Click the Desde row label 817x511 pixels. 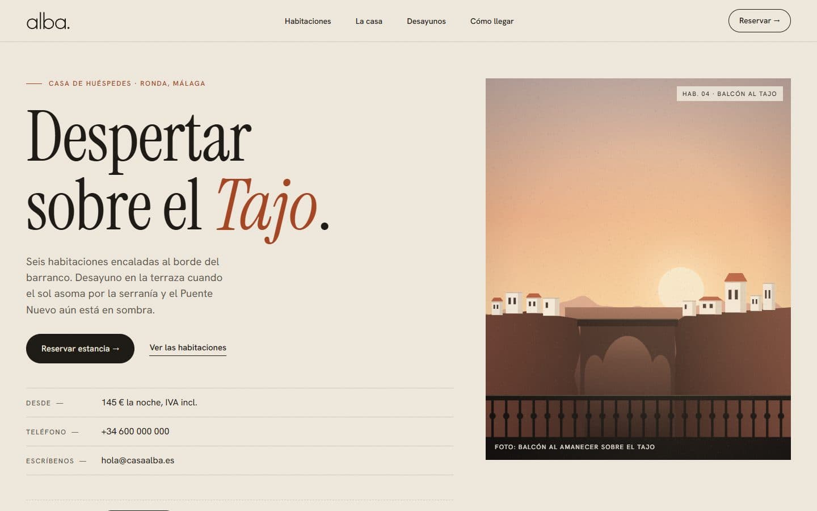point(39,403)
